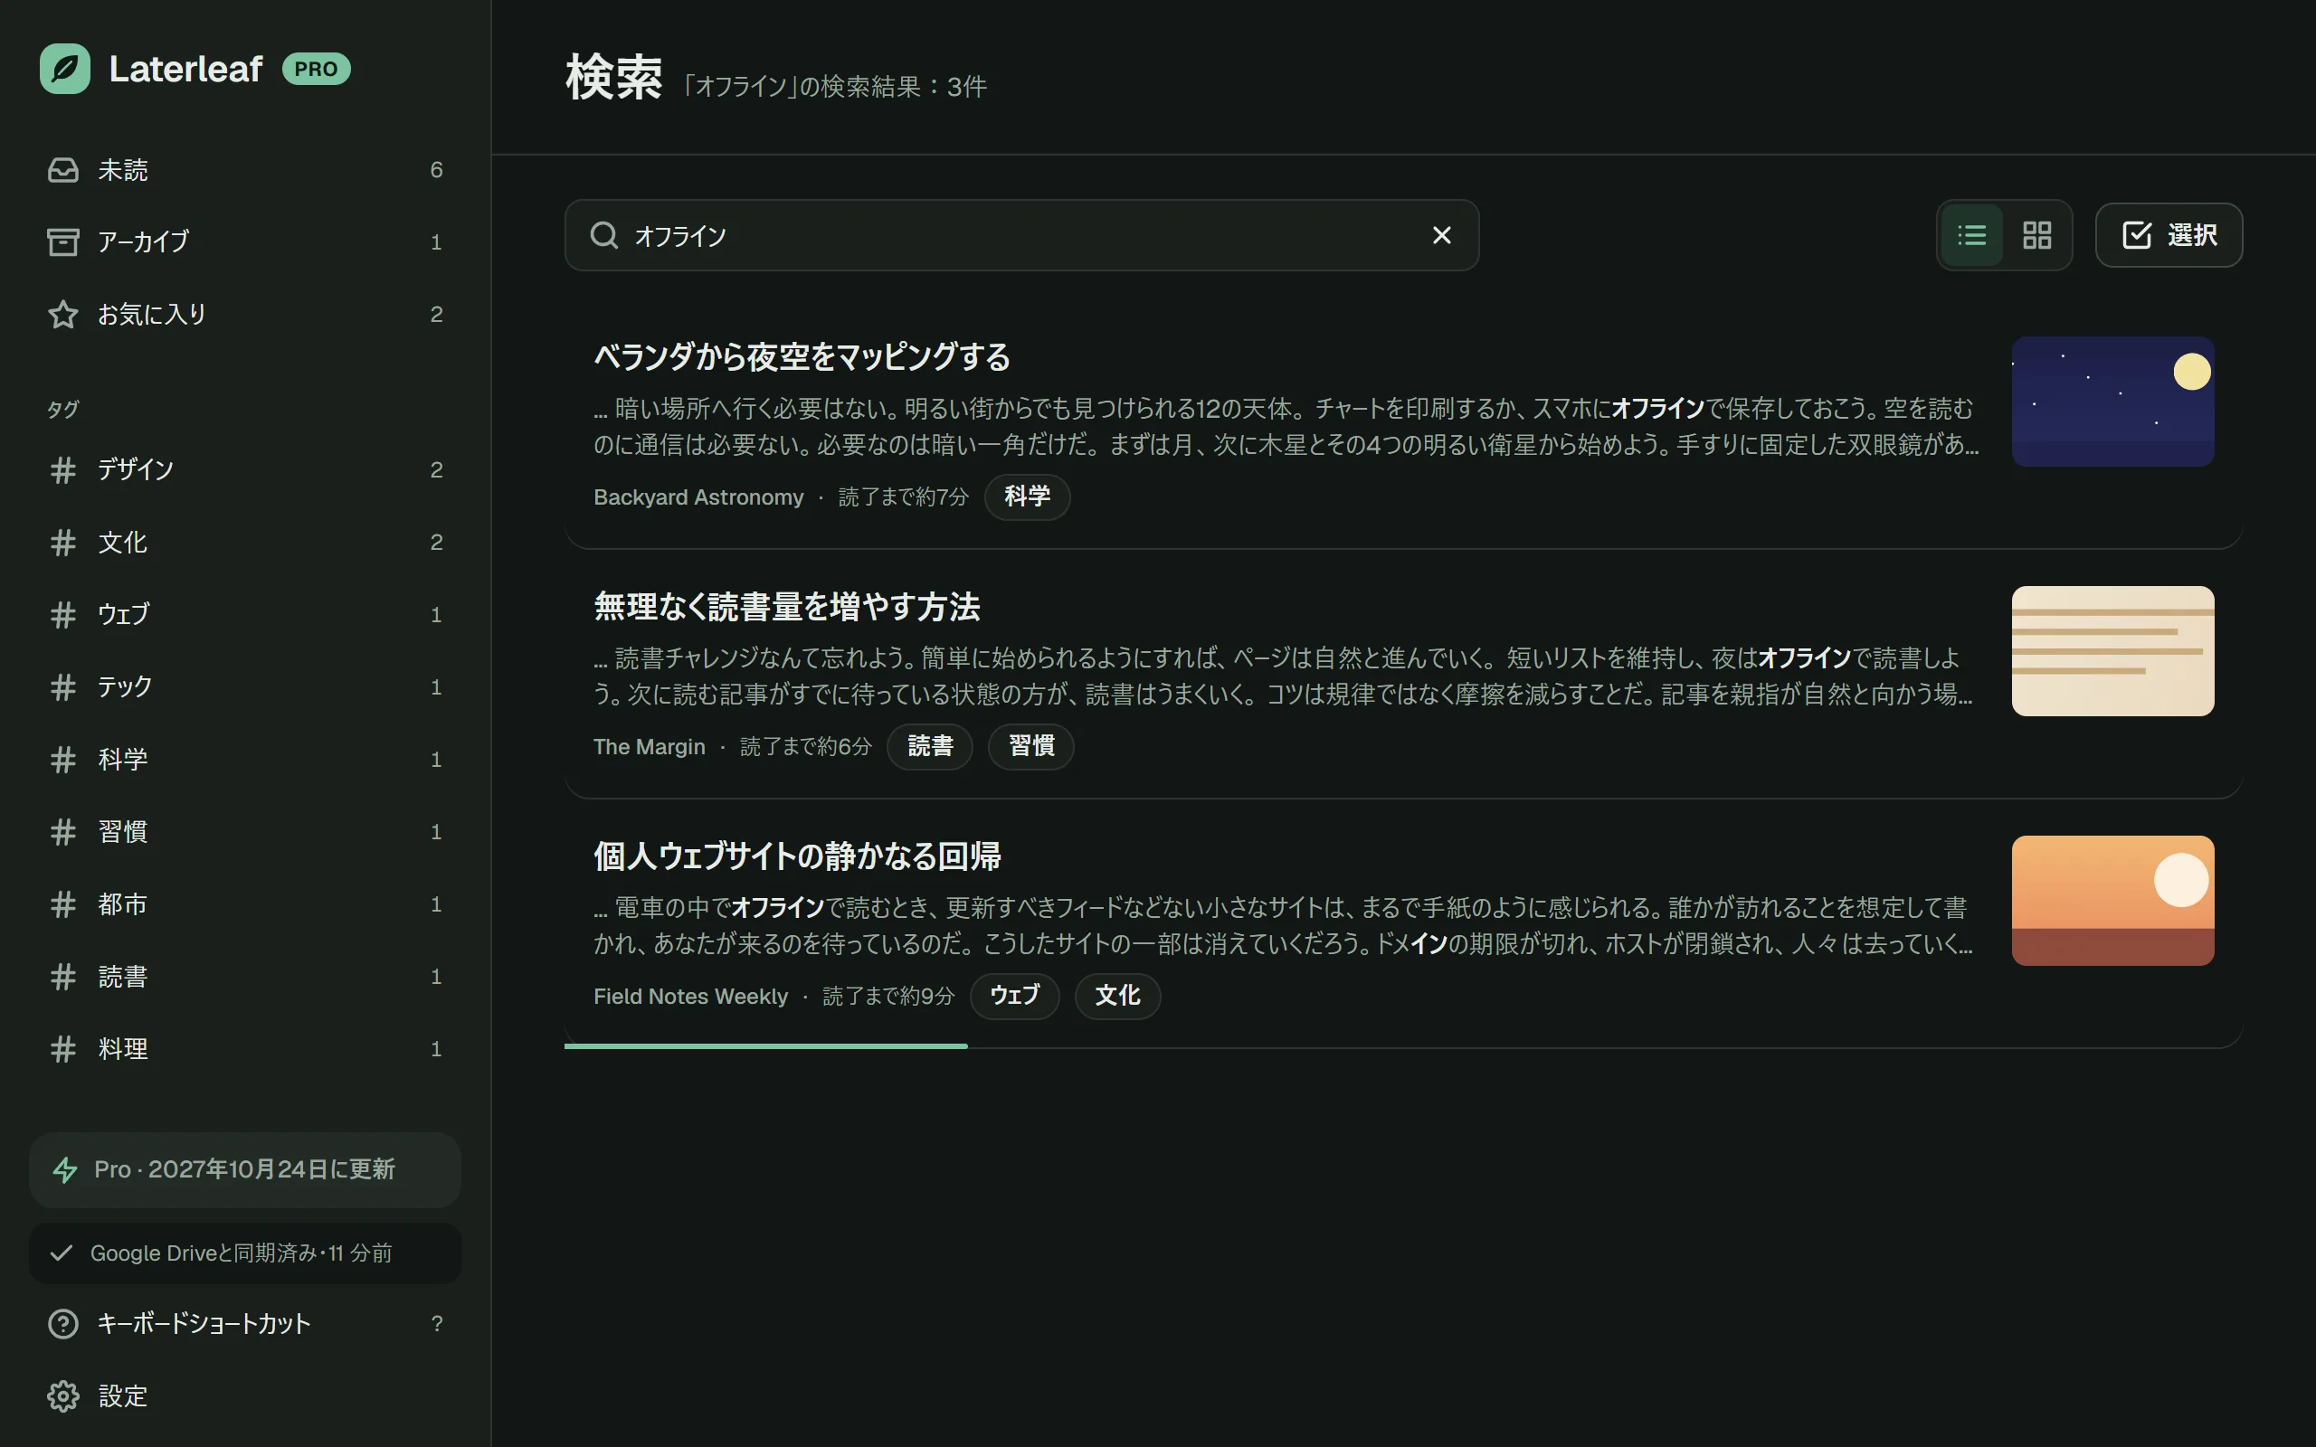The image size is (2316, 1447).
Task: Filter by the 都市 tag in sidebar
Action: pyautogui.click(x=245, y=904)
